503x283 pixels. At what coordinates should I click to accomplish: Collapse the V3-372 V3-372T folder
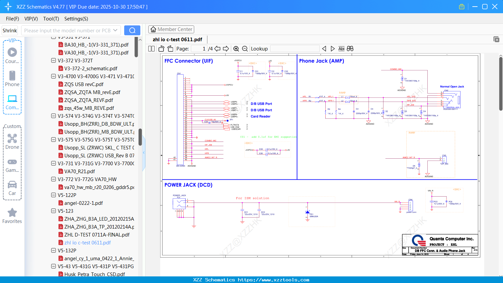coord(54,61)
